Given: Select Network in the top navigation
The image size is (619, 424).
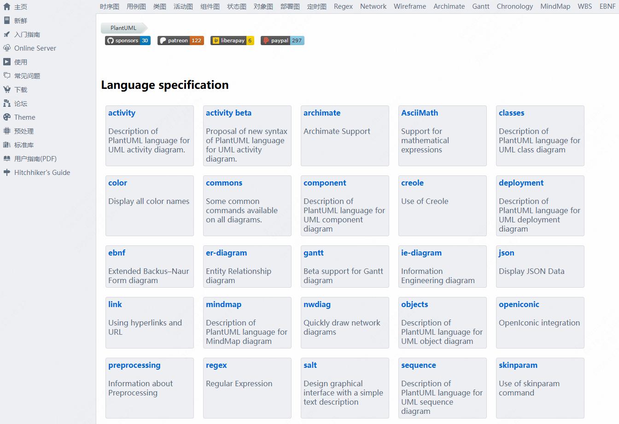Looking at the screenshot, I should [x=373, y=6].
